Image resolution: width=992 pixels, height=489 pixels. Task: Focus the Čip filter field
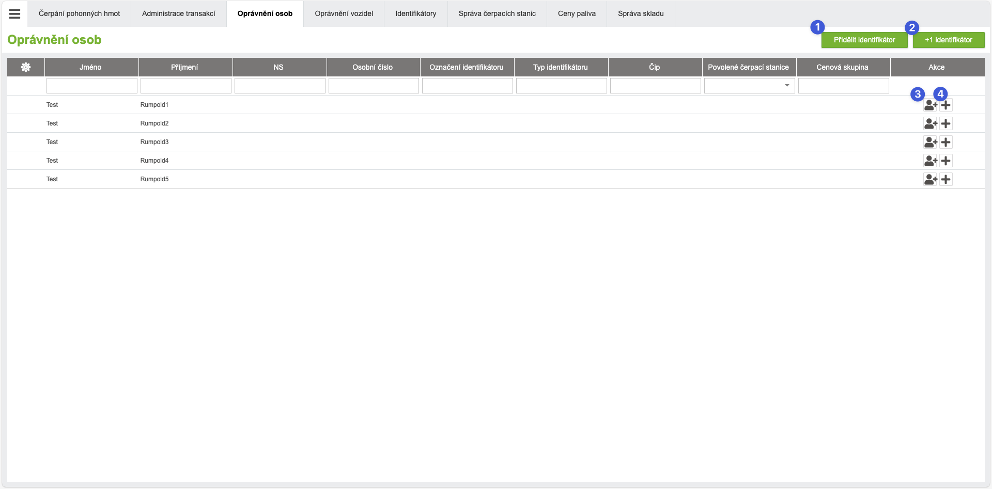(656, 86)
